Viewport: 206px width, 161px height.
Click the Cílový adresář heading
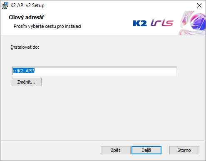(x=27, y=17)
